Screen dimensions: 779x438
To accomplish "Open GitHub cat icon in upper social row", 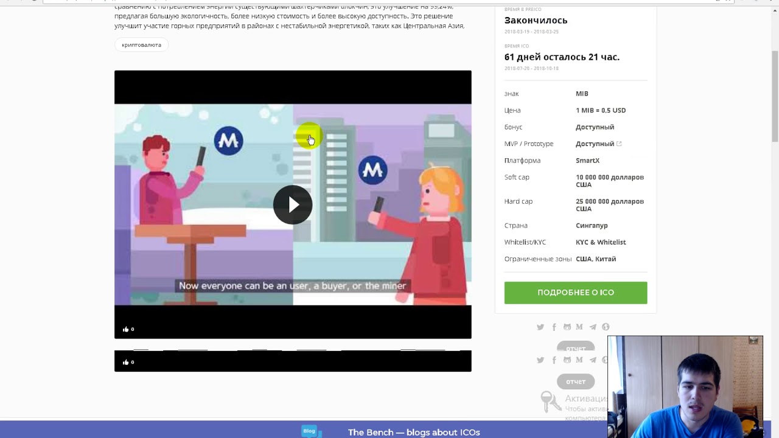I will coord(567,327).
